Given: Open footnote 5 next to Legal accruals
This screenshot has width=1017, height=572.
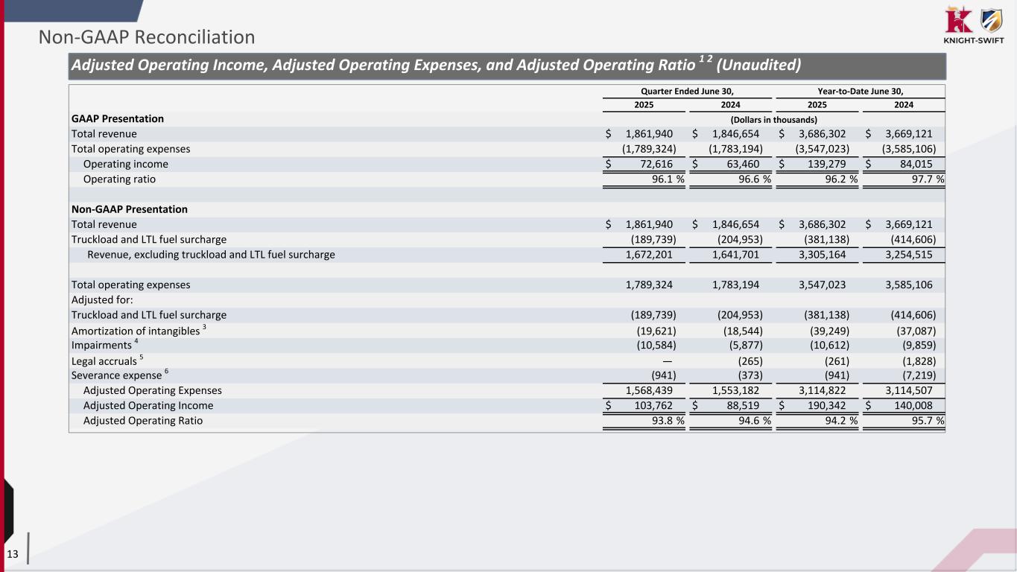Looking at the screenshot, I should pos(141,357).
